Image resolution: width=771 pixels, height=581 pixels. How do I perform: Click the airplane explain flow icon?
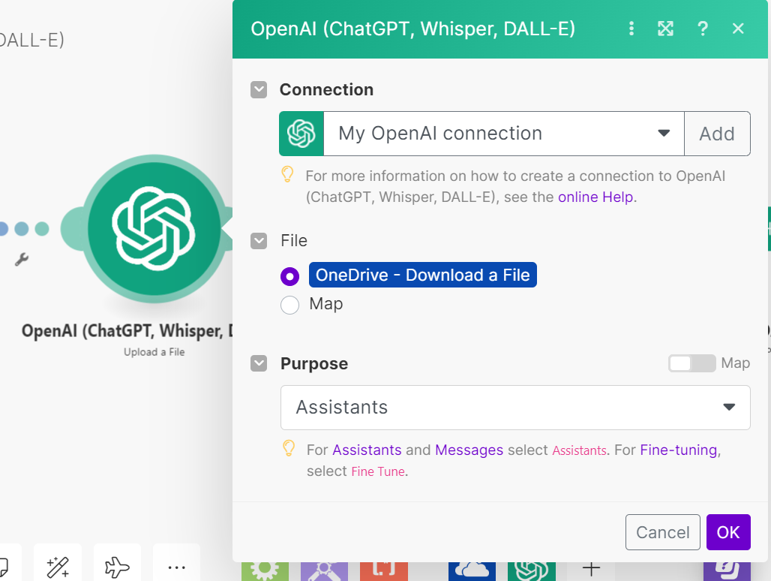(117, 567)
